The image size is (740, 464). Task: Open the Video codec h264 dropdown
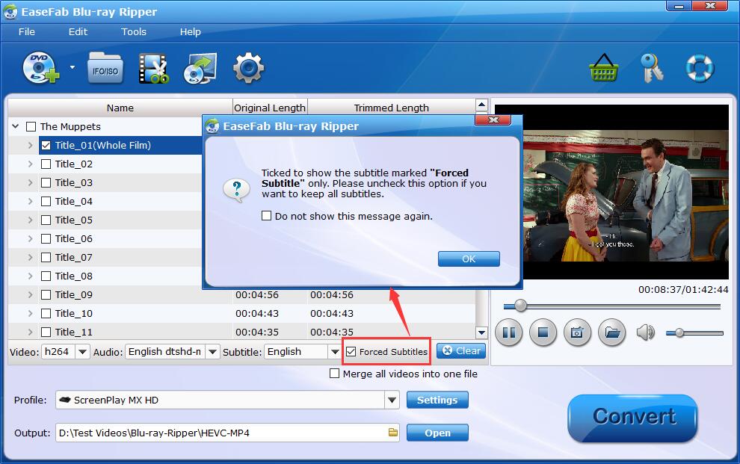82,352
